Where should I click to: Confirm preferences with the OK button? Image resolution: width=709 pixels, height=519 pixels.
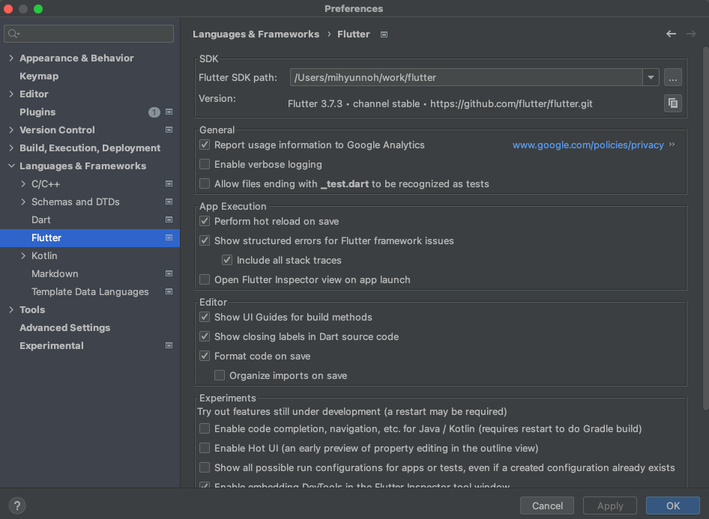coord(673,506)
